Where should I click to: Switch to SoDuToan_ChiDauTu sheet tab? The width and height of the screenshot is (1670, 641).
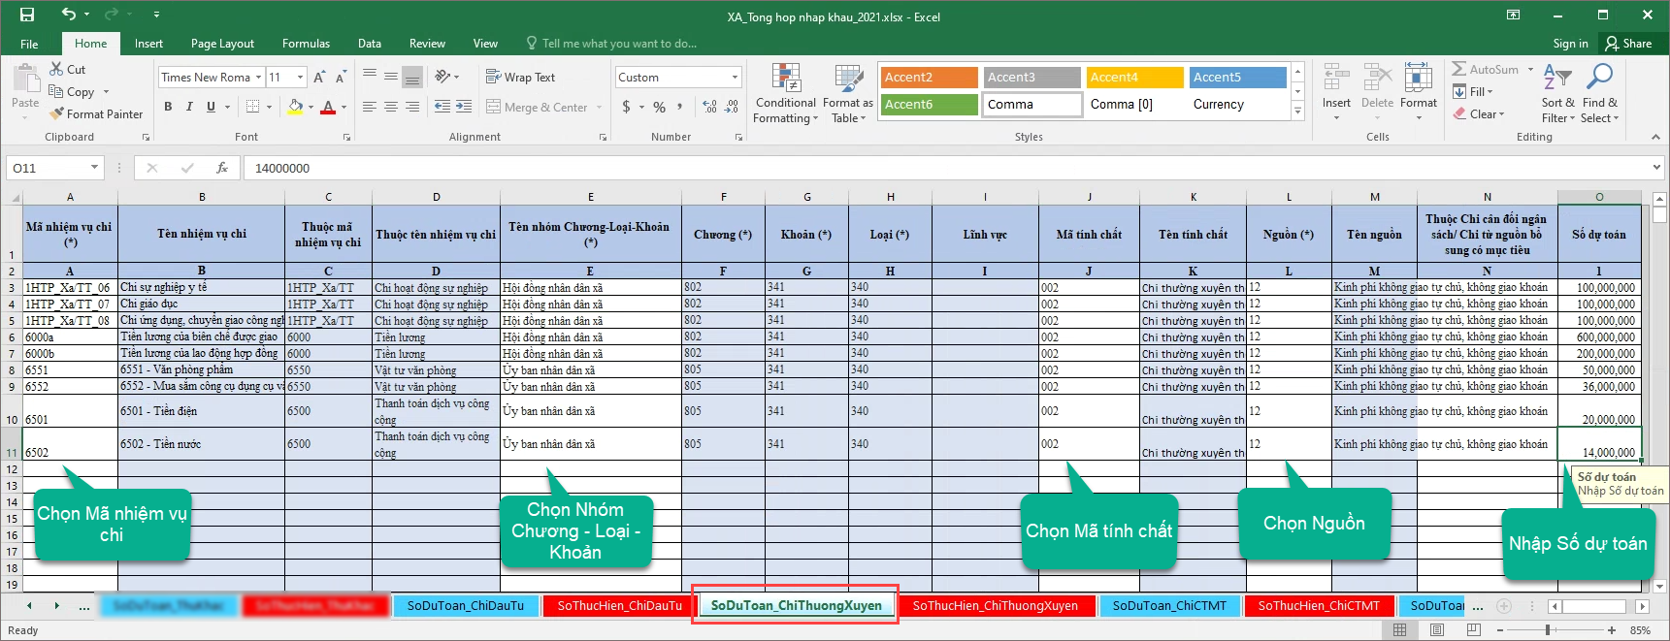(x=465, y=606)
